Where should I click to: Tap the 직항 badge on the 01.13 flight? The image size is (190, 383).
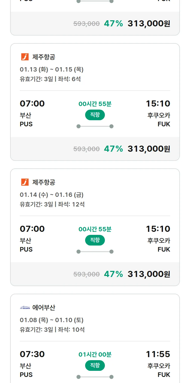point(95,115)
